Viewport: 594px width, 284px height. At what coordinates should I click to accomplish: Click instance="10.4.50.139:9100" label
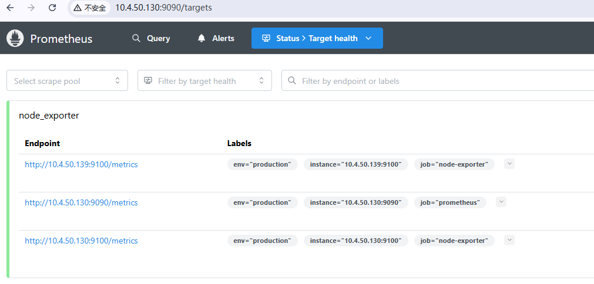click(355, 164)
